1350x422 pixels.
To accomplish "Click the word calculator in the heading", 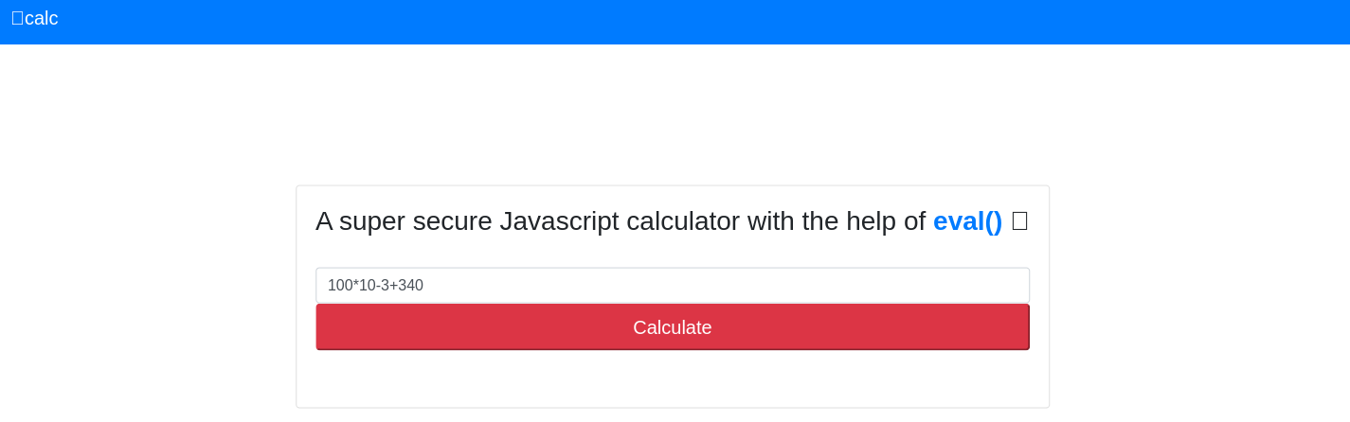I will pyautogui.click(x=683, y=221).
